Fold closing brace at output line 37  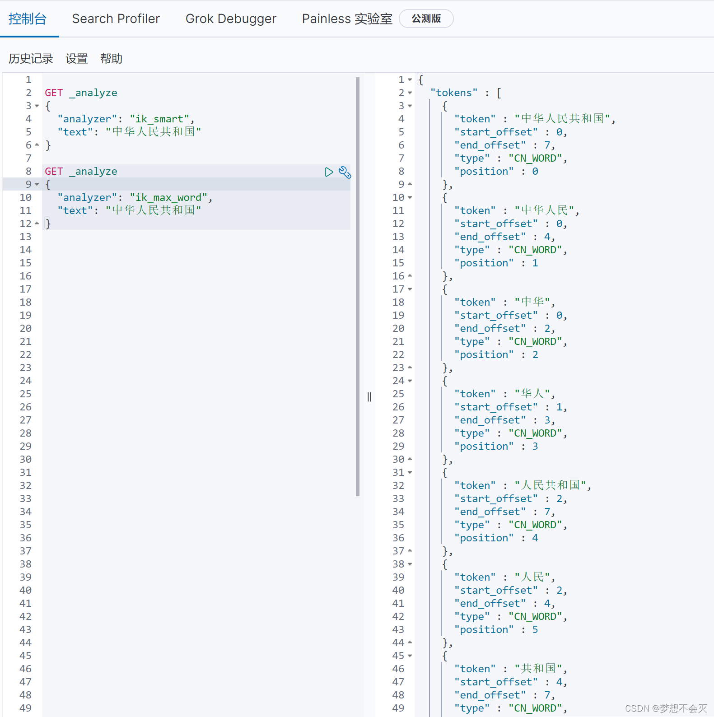click(x=410, y=551)
